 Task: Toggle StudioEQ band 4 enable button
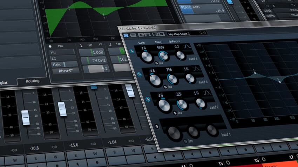coord(131,51)
